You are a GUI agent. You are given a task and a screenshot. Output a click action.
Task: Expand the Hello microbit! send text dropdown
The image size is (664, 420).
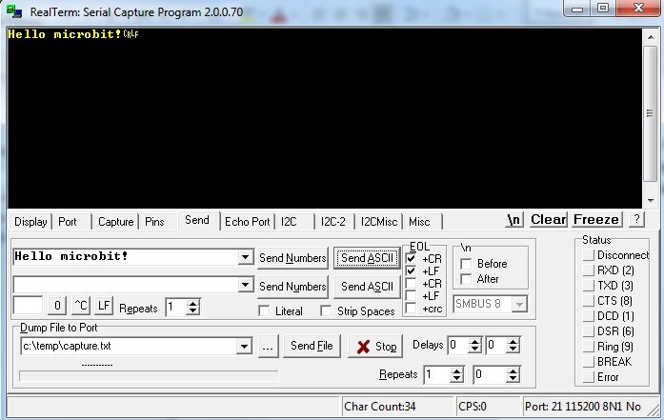(x=245, y=257)
